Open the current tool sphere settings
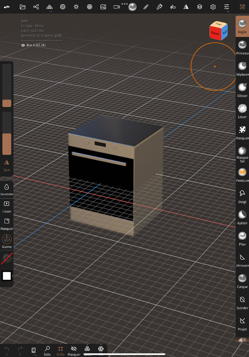The width and height of the screenshot is (249, 357). click(x=132, y=7)
